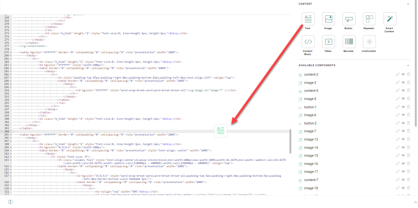The image size is (418, 208).
Task: Click the LiveContent icon
Action: [x=369, y=42]
